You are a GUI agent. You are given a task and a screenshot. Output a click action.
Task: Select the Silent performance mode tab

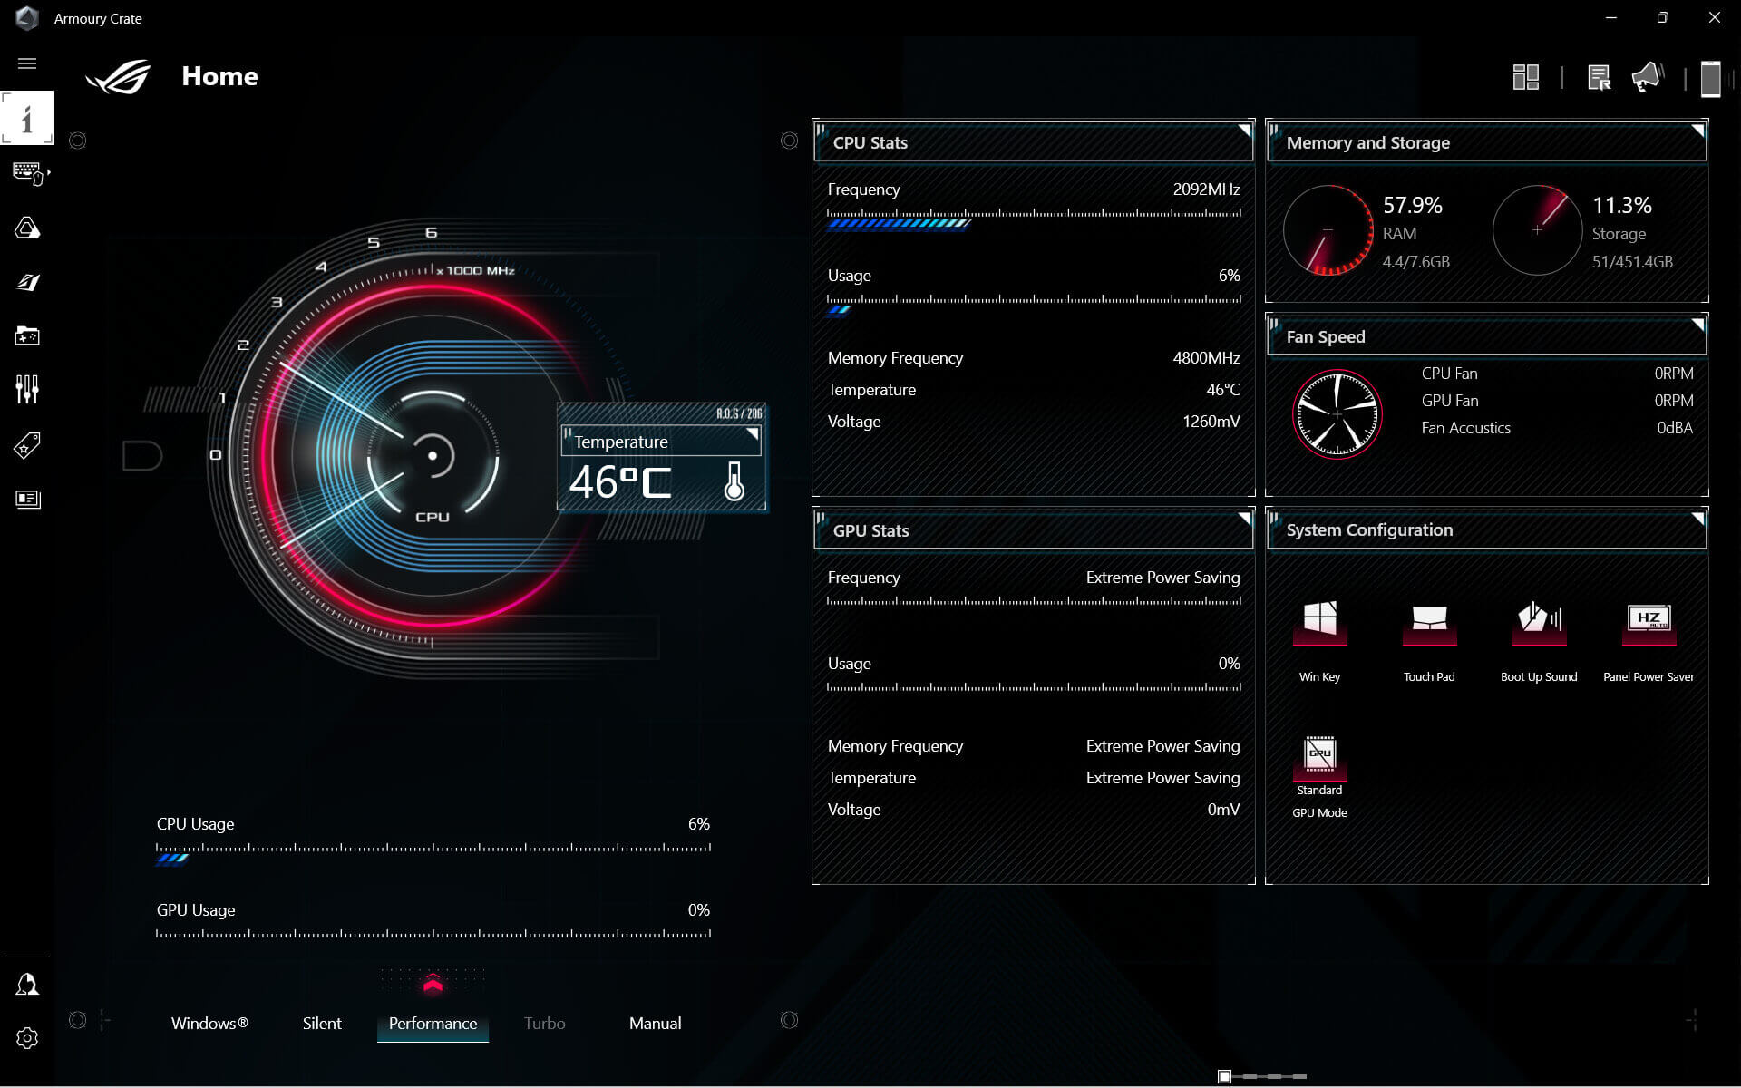(x=321, y=1023)
